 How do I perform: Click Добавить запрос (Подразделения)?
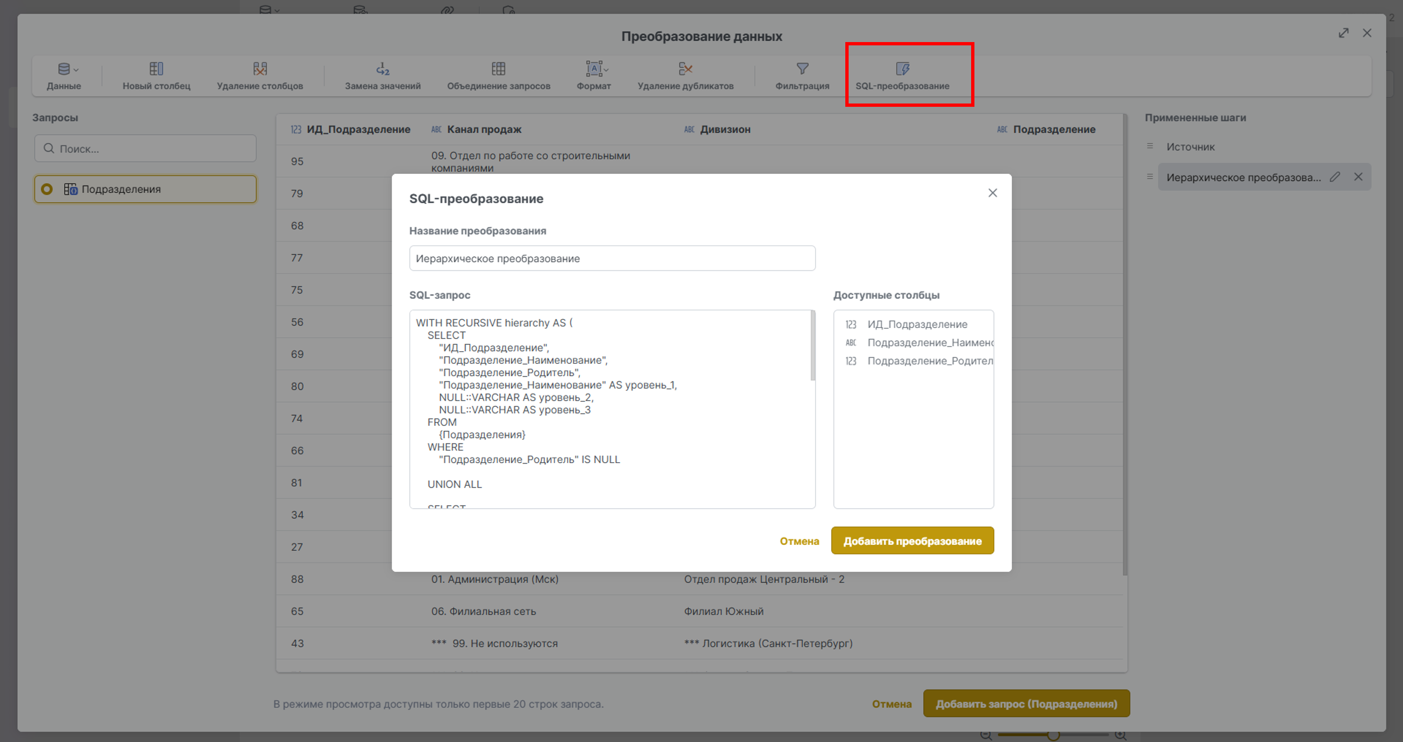1026,703
